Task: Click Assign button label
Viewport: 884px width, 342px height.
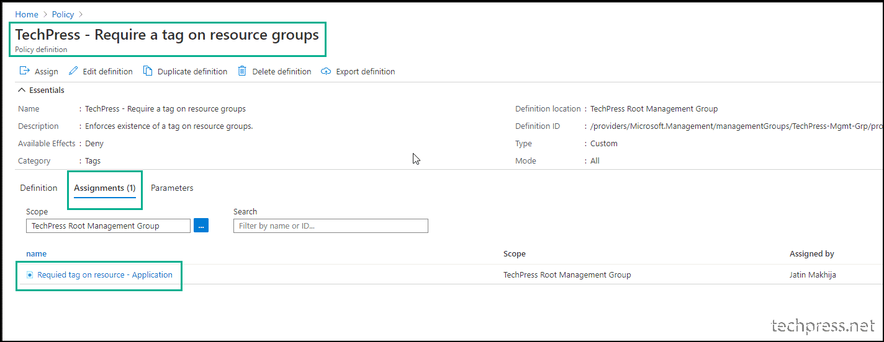Action: tap(47, 72)
